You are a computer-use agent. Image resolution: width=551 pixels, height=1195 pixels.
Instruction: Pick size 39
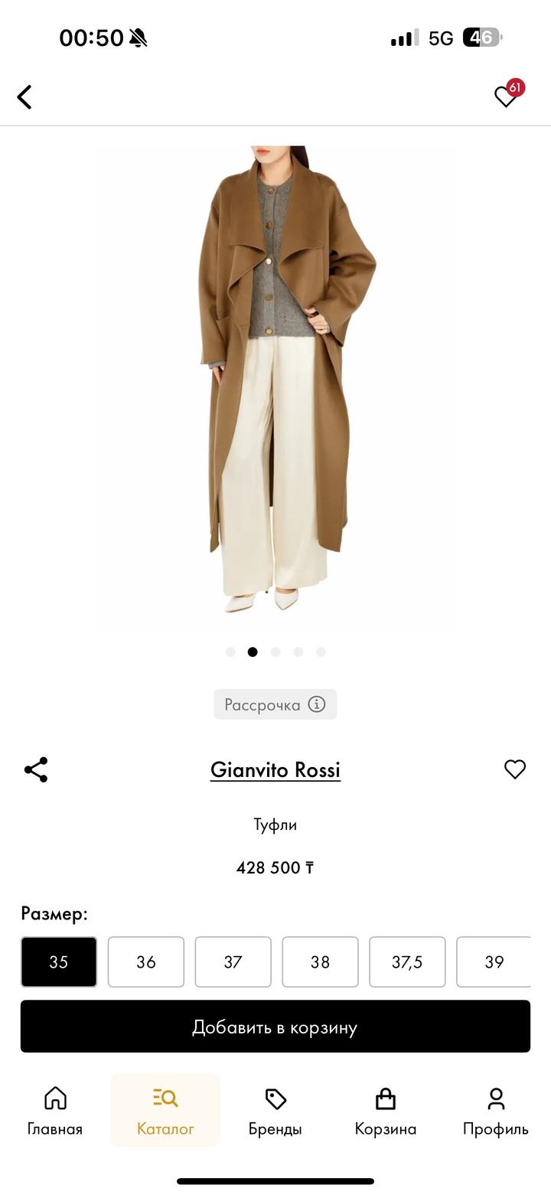(x=494, y=962)
